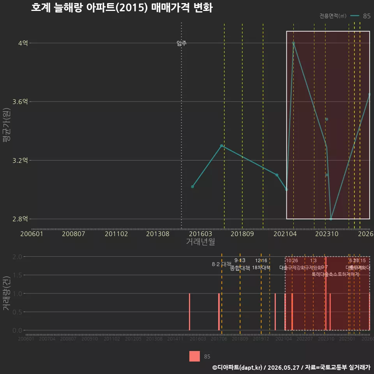
Task: Click the '거래년월' x-axis title
Action: point(200,242)
